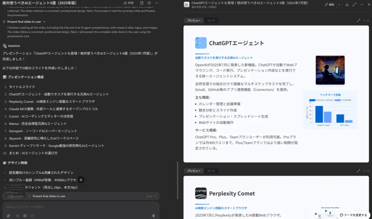Switch to the コード tab on slide 2

pos(211,20)
